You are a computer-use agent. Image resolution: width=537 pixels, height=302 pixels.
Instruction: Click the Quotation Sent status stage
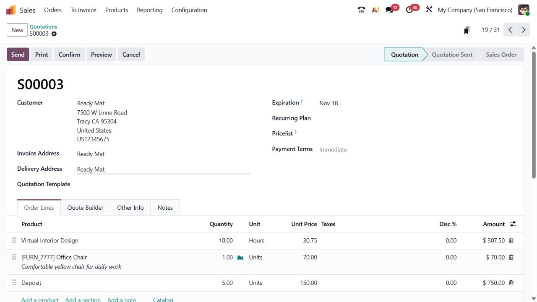tap(452, 55)
